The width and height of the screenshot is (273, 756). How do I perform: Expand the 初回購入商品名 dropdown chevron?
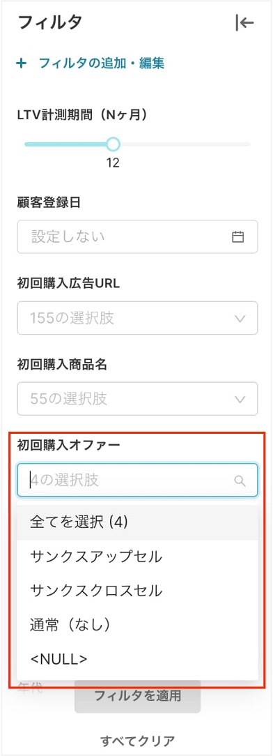tap(240, 399)
